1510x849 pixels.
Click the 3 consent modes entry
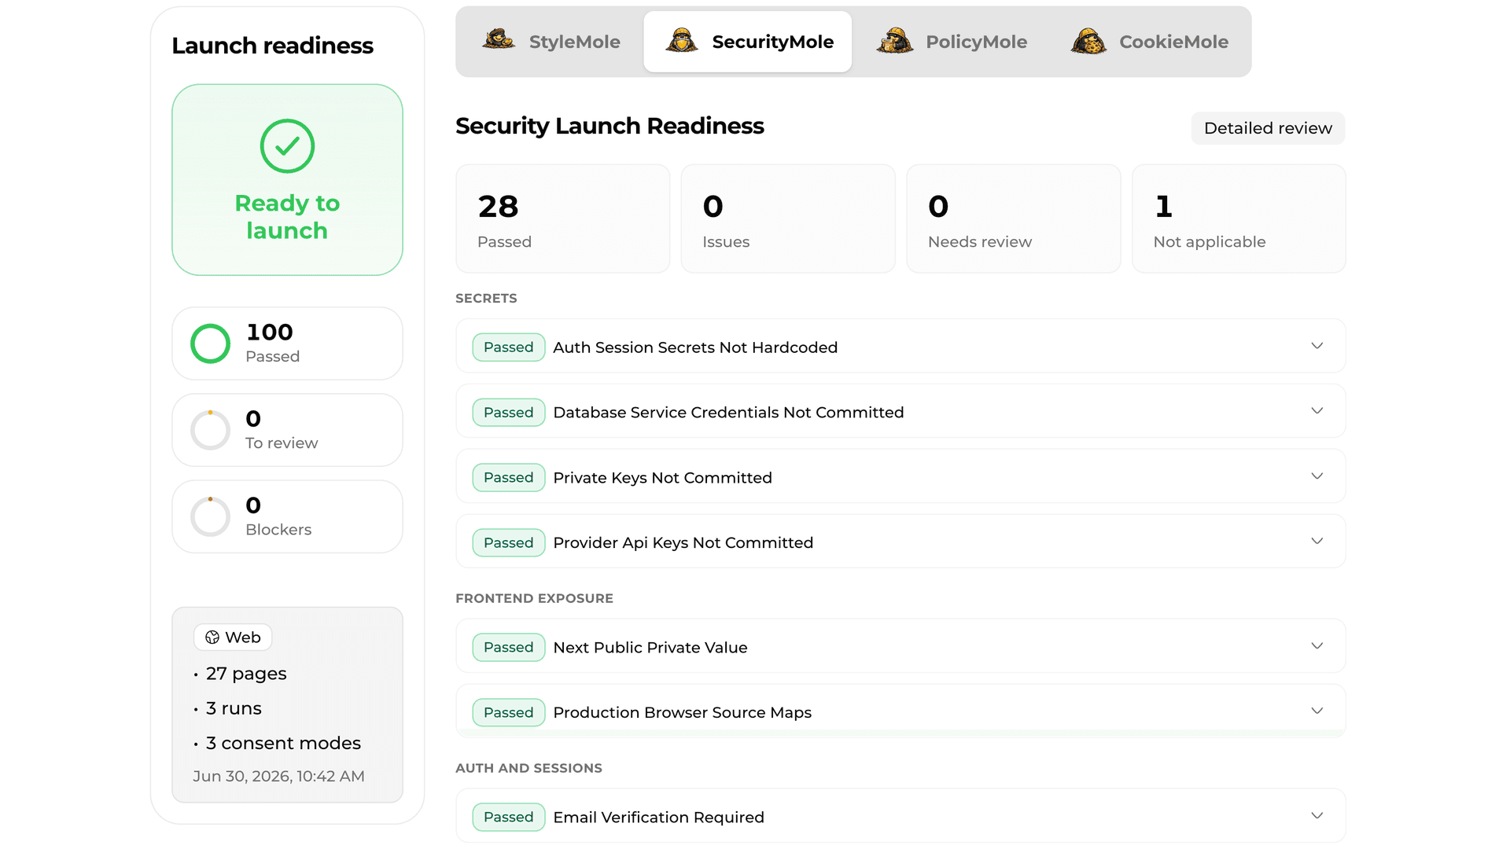click(283, 743)
